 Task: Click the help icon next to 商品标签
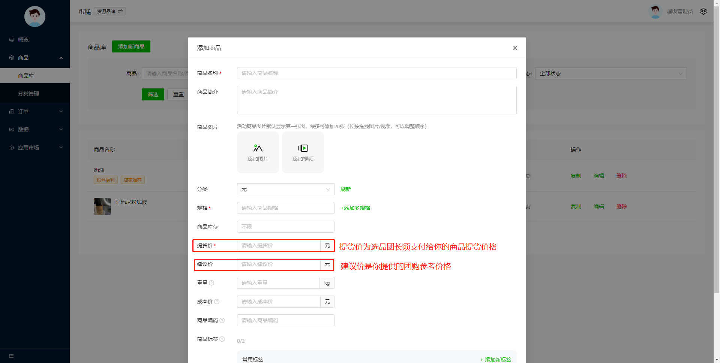pos(222,339)
